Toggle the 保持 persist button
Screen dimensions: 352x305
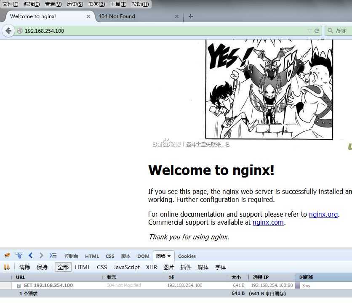(42, 267)
